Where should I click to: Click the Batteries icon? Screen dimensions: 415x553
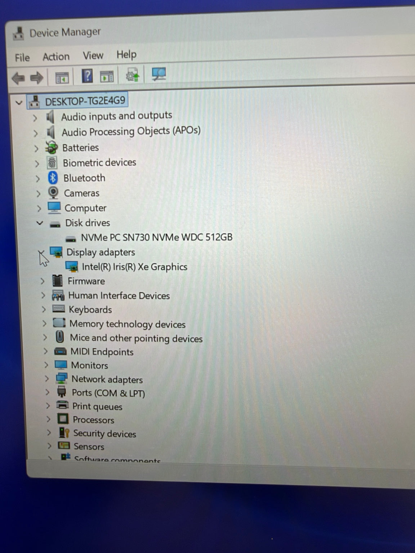click(52, 148)
